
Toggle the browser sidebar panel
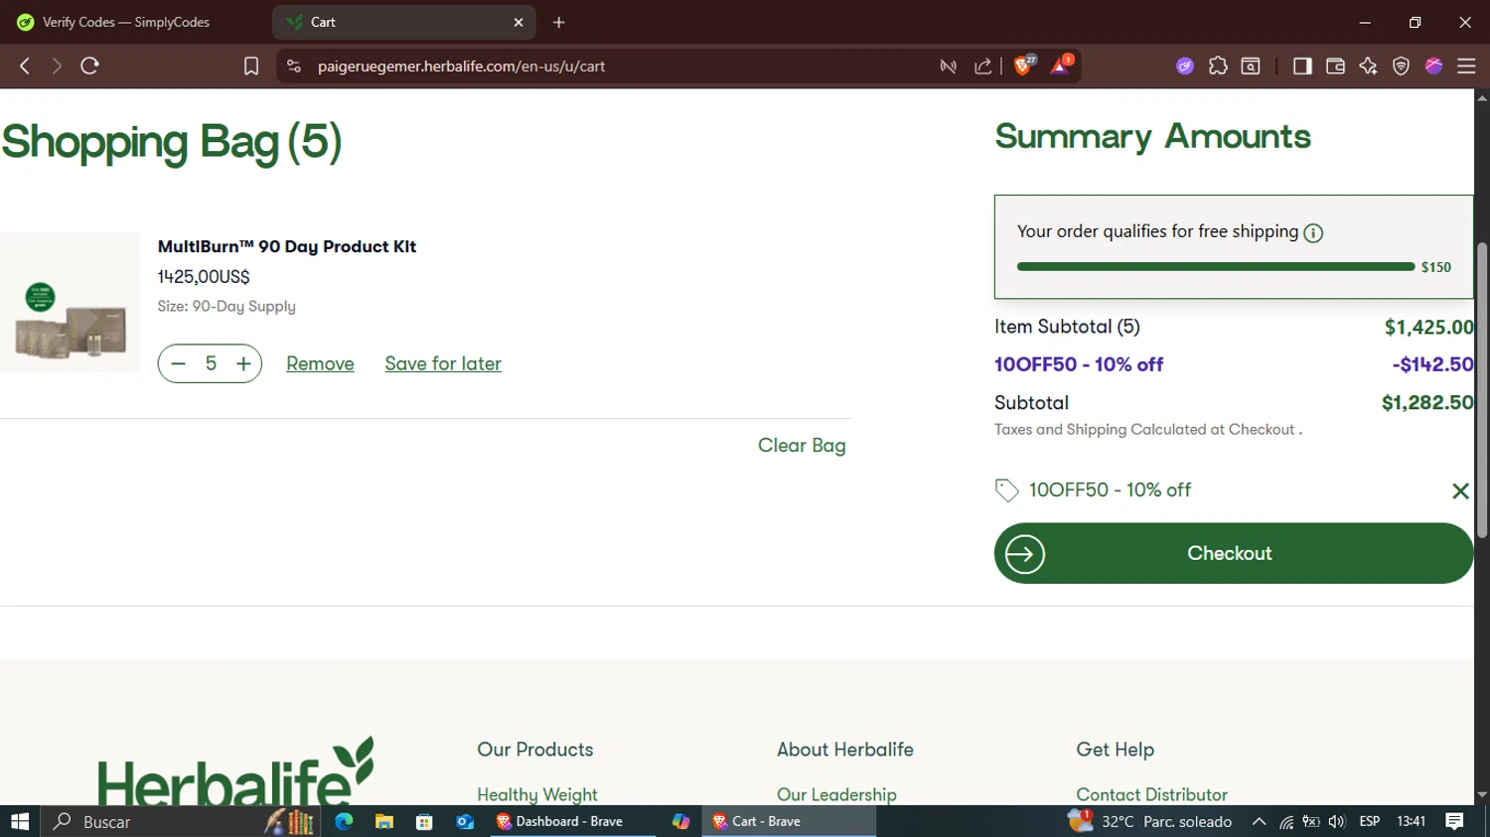point(1302,66)
